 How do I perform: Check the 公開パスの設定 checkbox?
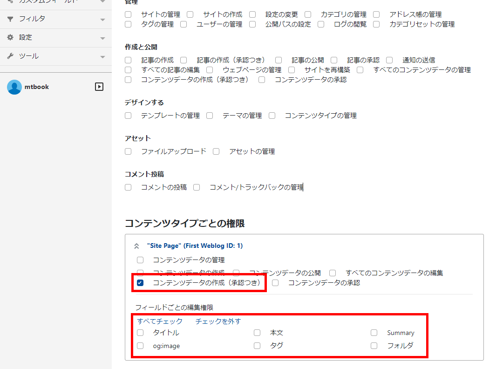252,24
